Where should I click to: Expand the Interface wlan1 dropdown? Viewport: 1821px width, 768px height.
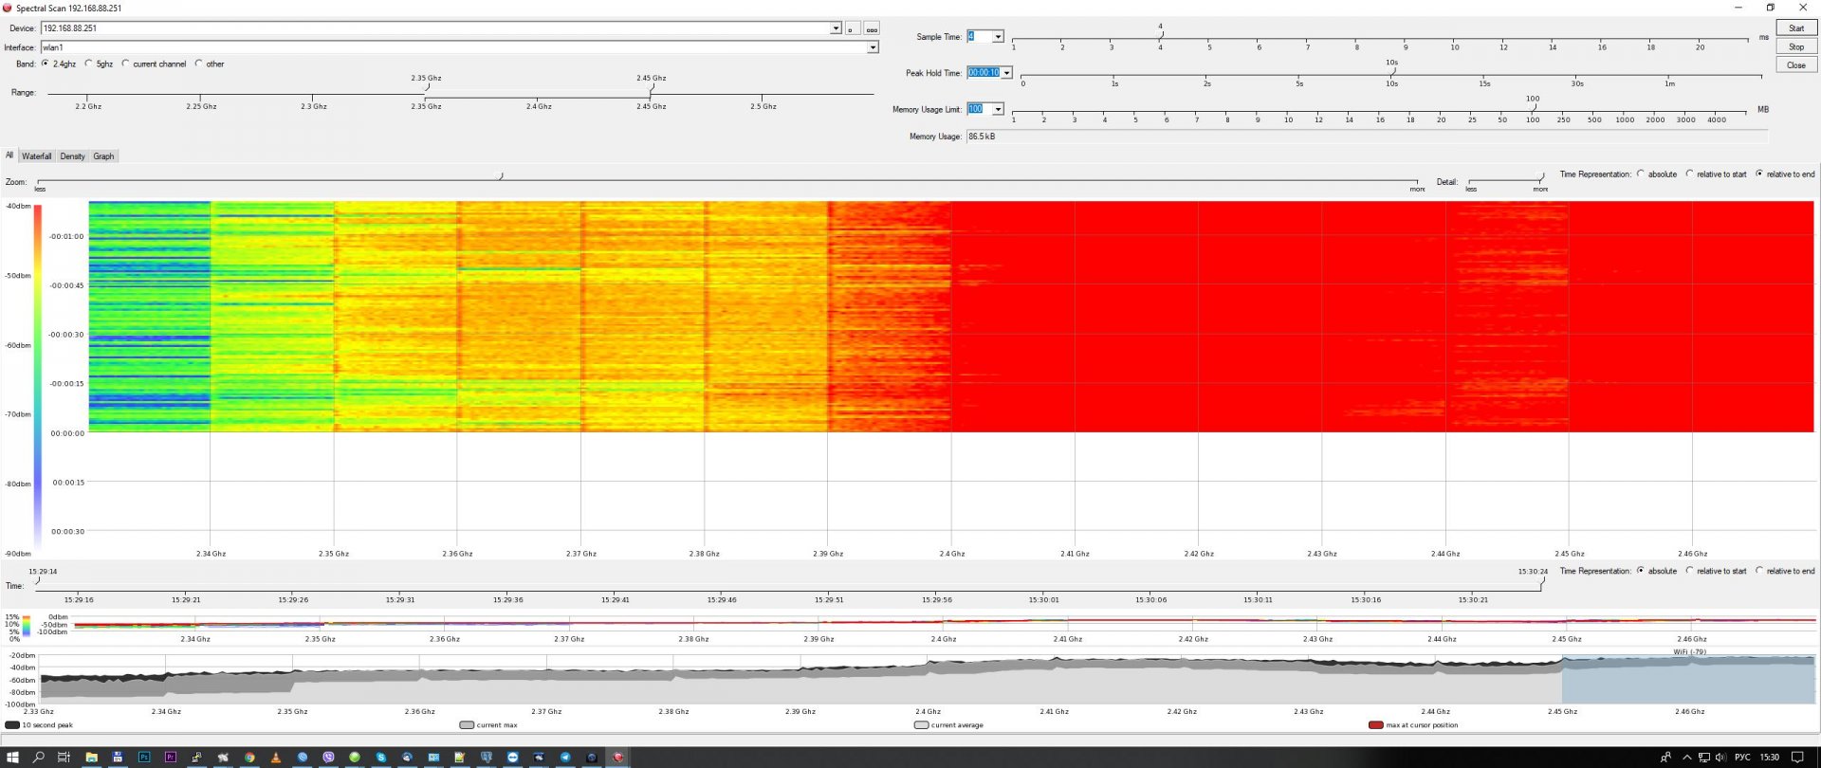pyautogui.click(x=873, y=47)
